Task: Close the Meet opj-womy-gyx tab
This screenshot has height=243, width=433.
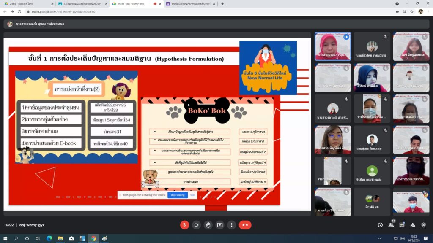Action: 160,4
